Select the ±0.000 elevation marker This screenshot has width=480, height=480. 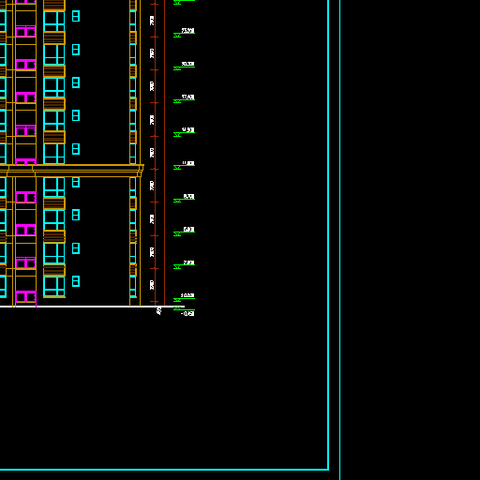pos(185,297)
